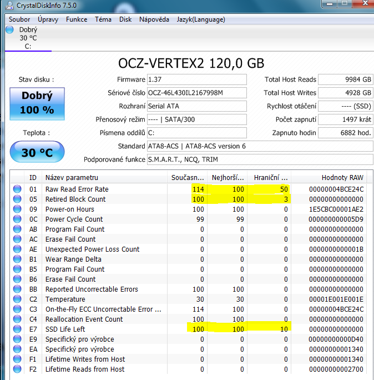This screenshot has width=374, height=380.
Task: Click the Firmware 1.37 field
Action: point(197,79)
